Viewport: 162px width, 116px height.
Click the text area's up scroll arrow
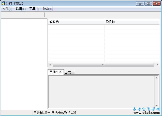click(156, 78)
